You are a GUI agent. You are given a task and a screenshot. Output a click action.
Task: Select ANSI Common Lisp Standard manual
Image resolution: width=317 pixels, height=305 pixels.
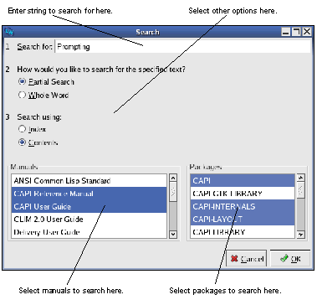(89, 181)
